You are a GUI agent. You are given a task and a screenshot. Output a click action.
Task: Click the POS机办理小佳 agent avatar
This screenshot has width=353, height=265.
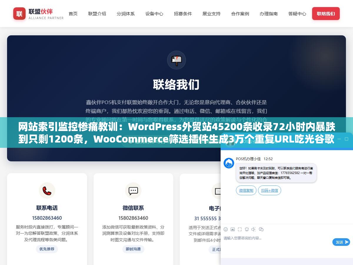tap(229, 163)
